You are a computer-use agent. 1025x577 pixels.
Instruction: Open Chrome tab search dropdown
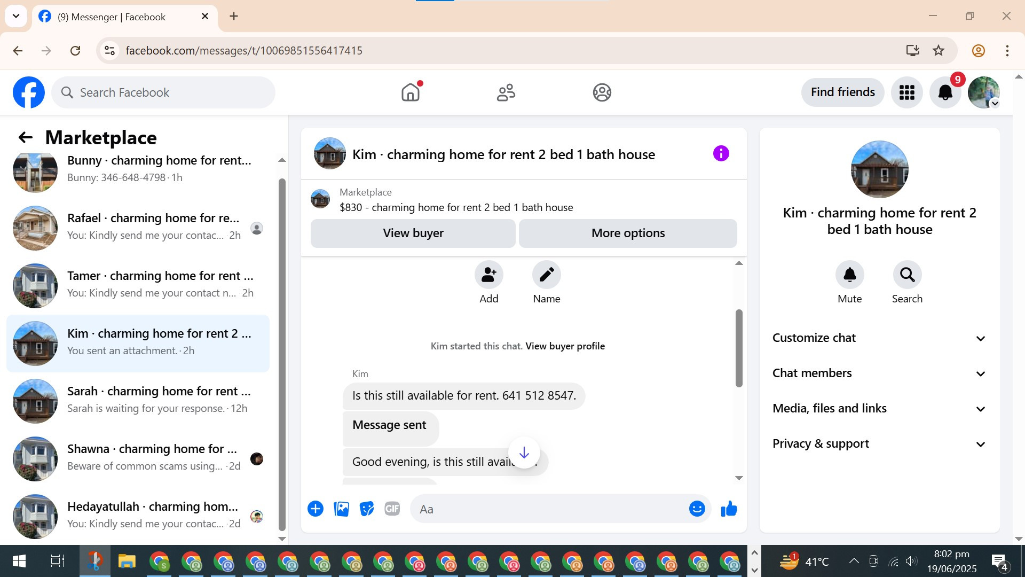[x=16, y=16]
